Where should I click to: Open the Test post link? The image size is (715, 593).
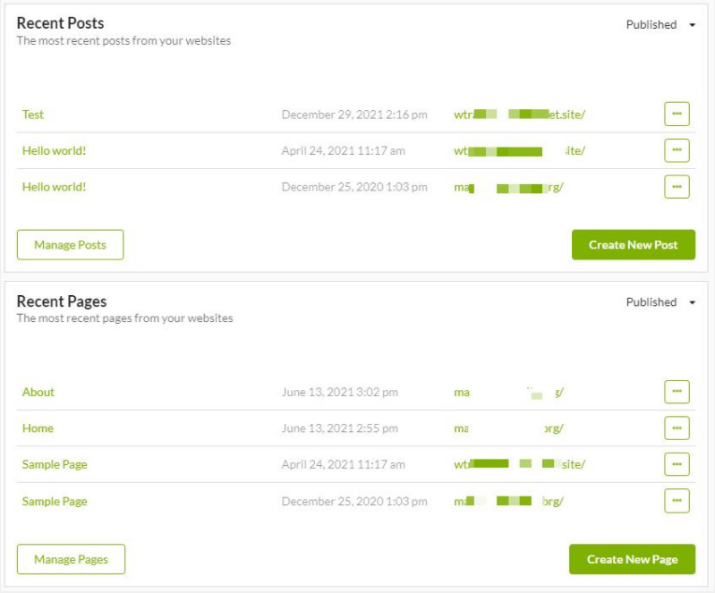33,114
